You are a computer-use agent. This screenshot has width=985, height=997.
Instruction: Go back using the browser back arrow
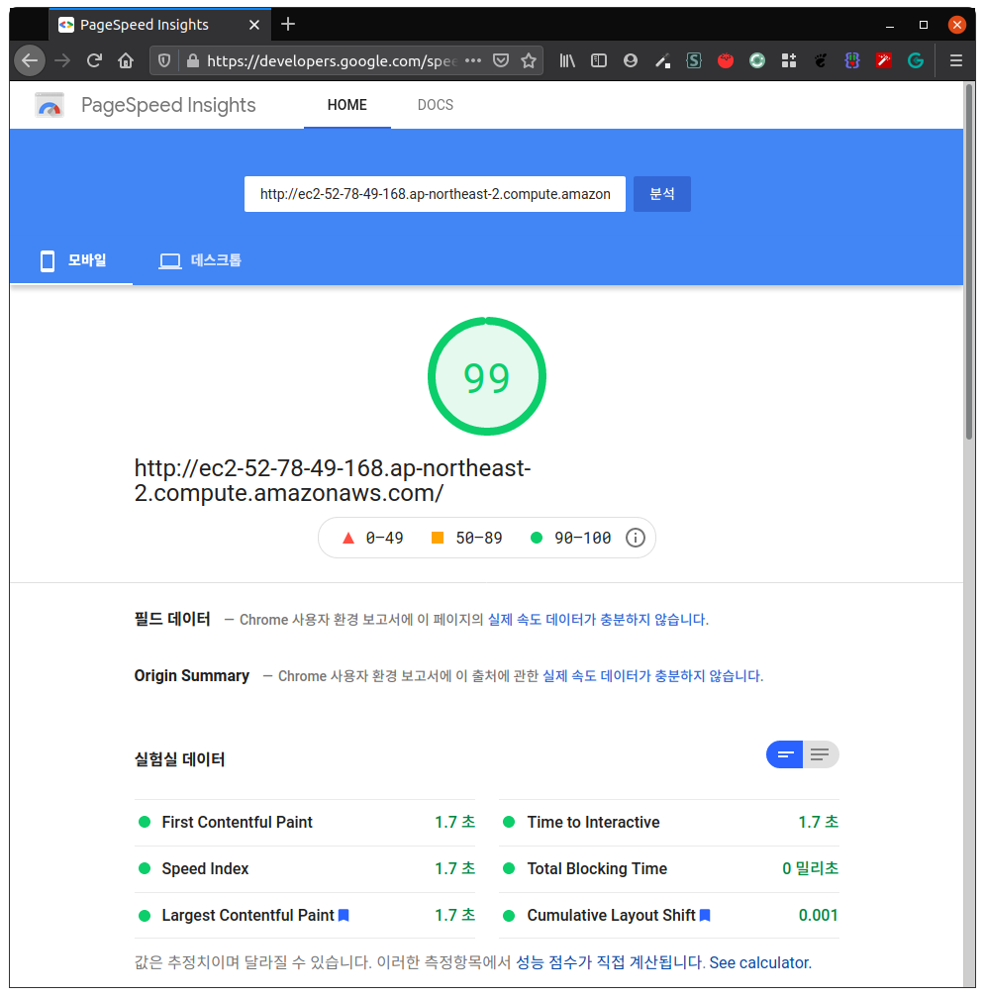tap(30, 61)
